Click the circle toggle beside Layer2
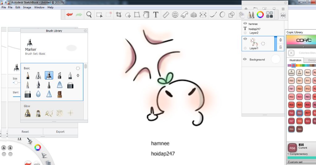 click(245, 33)
